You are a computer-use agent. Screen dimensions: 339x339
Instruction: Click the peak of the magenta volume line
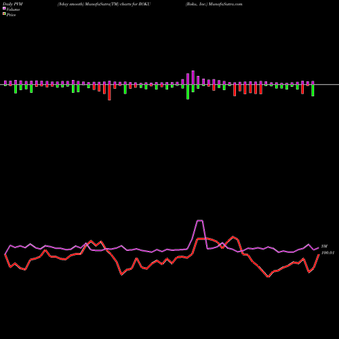(200, 220)
